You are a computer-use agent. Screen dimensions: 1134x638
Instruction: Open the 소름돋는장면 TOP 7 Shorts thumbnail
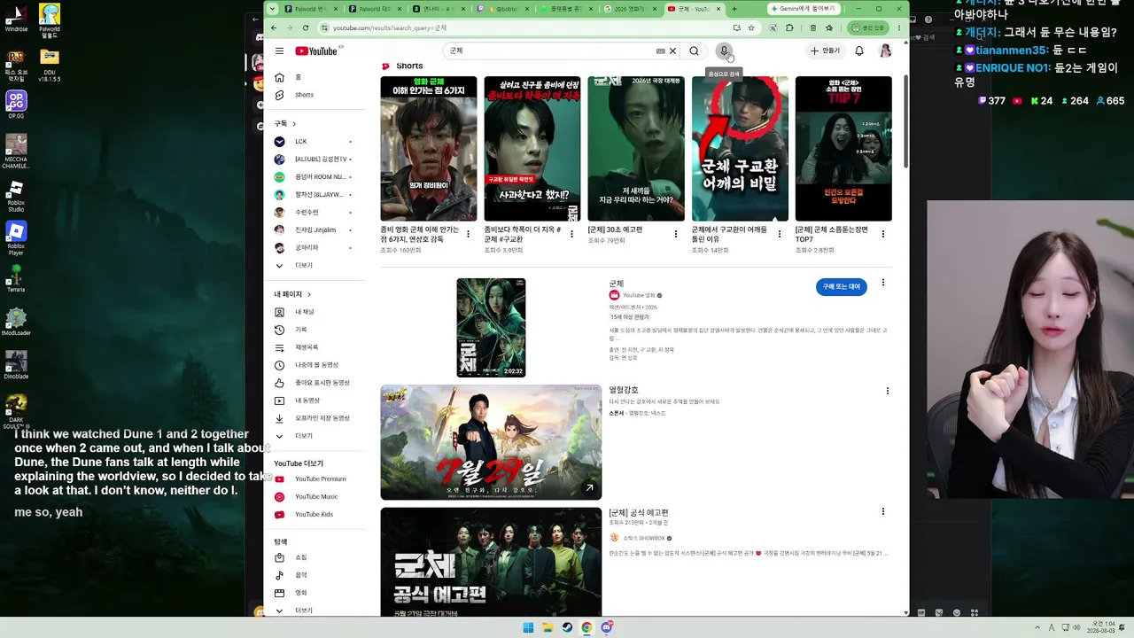tap(843, 149)
